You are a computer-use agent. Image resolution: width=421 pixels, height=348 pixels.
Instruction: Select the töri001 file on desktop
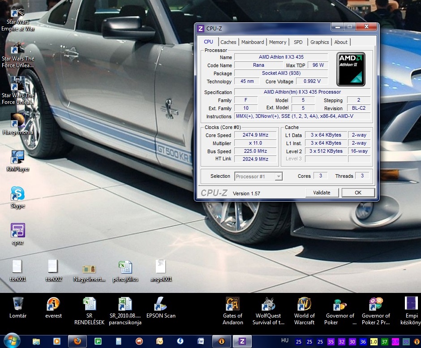click(17, 271)
